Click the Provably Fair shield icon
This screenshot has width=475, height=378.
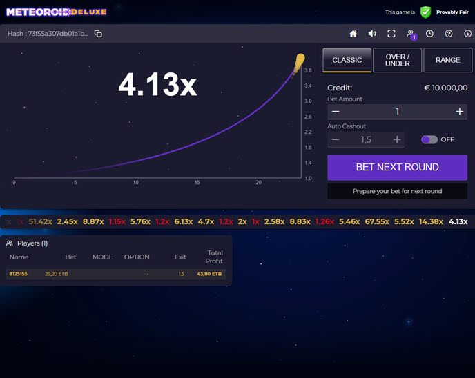coord(425,12)
